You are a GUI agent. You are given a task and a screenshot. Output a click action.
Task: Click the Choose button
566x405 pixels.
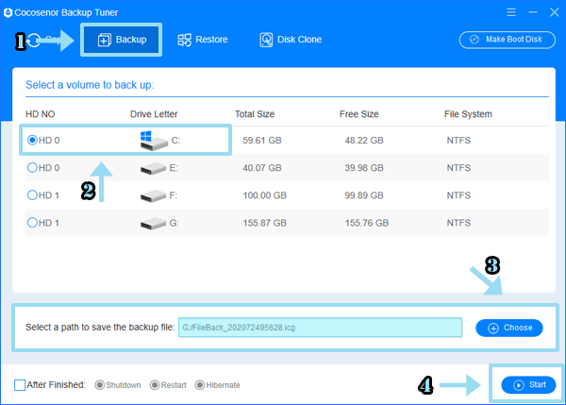pos(509,328)
